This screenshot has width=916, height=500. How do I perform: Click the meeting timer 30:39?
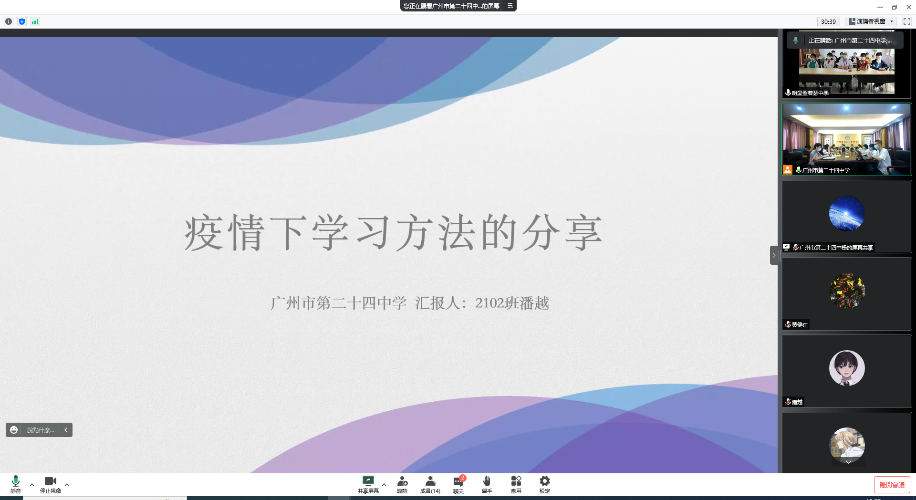tap(828, 21)
